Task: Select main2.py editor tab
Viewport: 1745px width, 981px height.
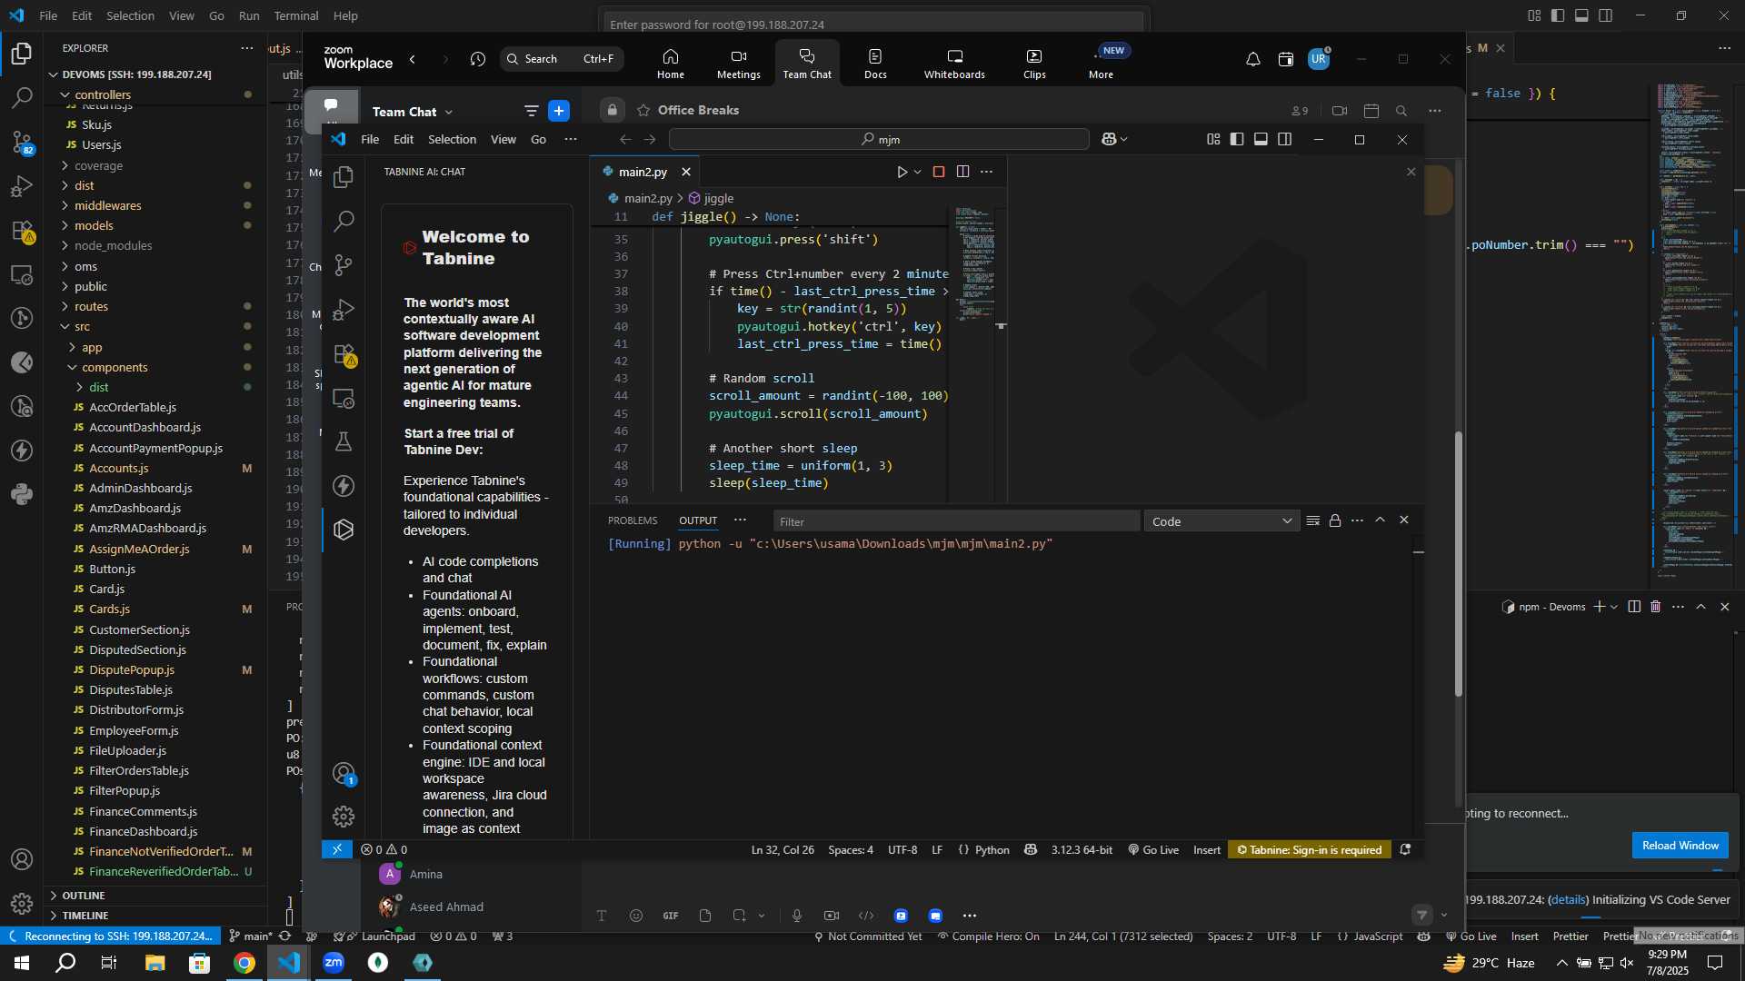Action: 643,172
